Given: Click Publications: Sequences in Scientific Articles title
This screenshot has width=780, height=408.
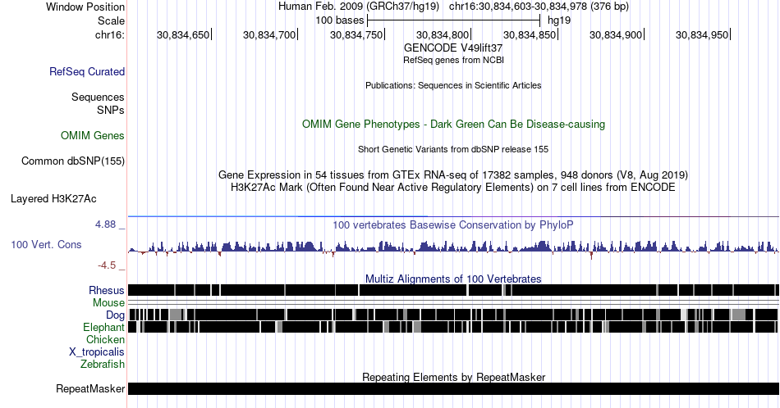Looking at the screenshot, I should point(453,85).
